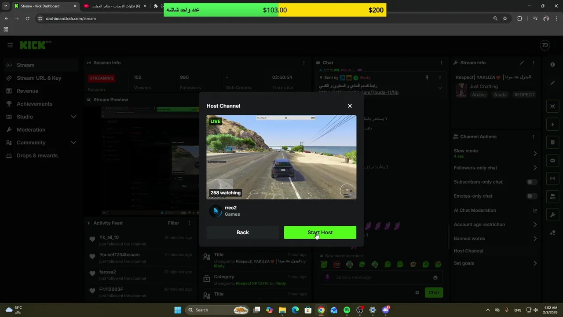Viewport: 563px width, 317px height.
Task: Open the hamburger menu beside Kick logo
Action: pyautogui.click(x=10, y=45)
